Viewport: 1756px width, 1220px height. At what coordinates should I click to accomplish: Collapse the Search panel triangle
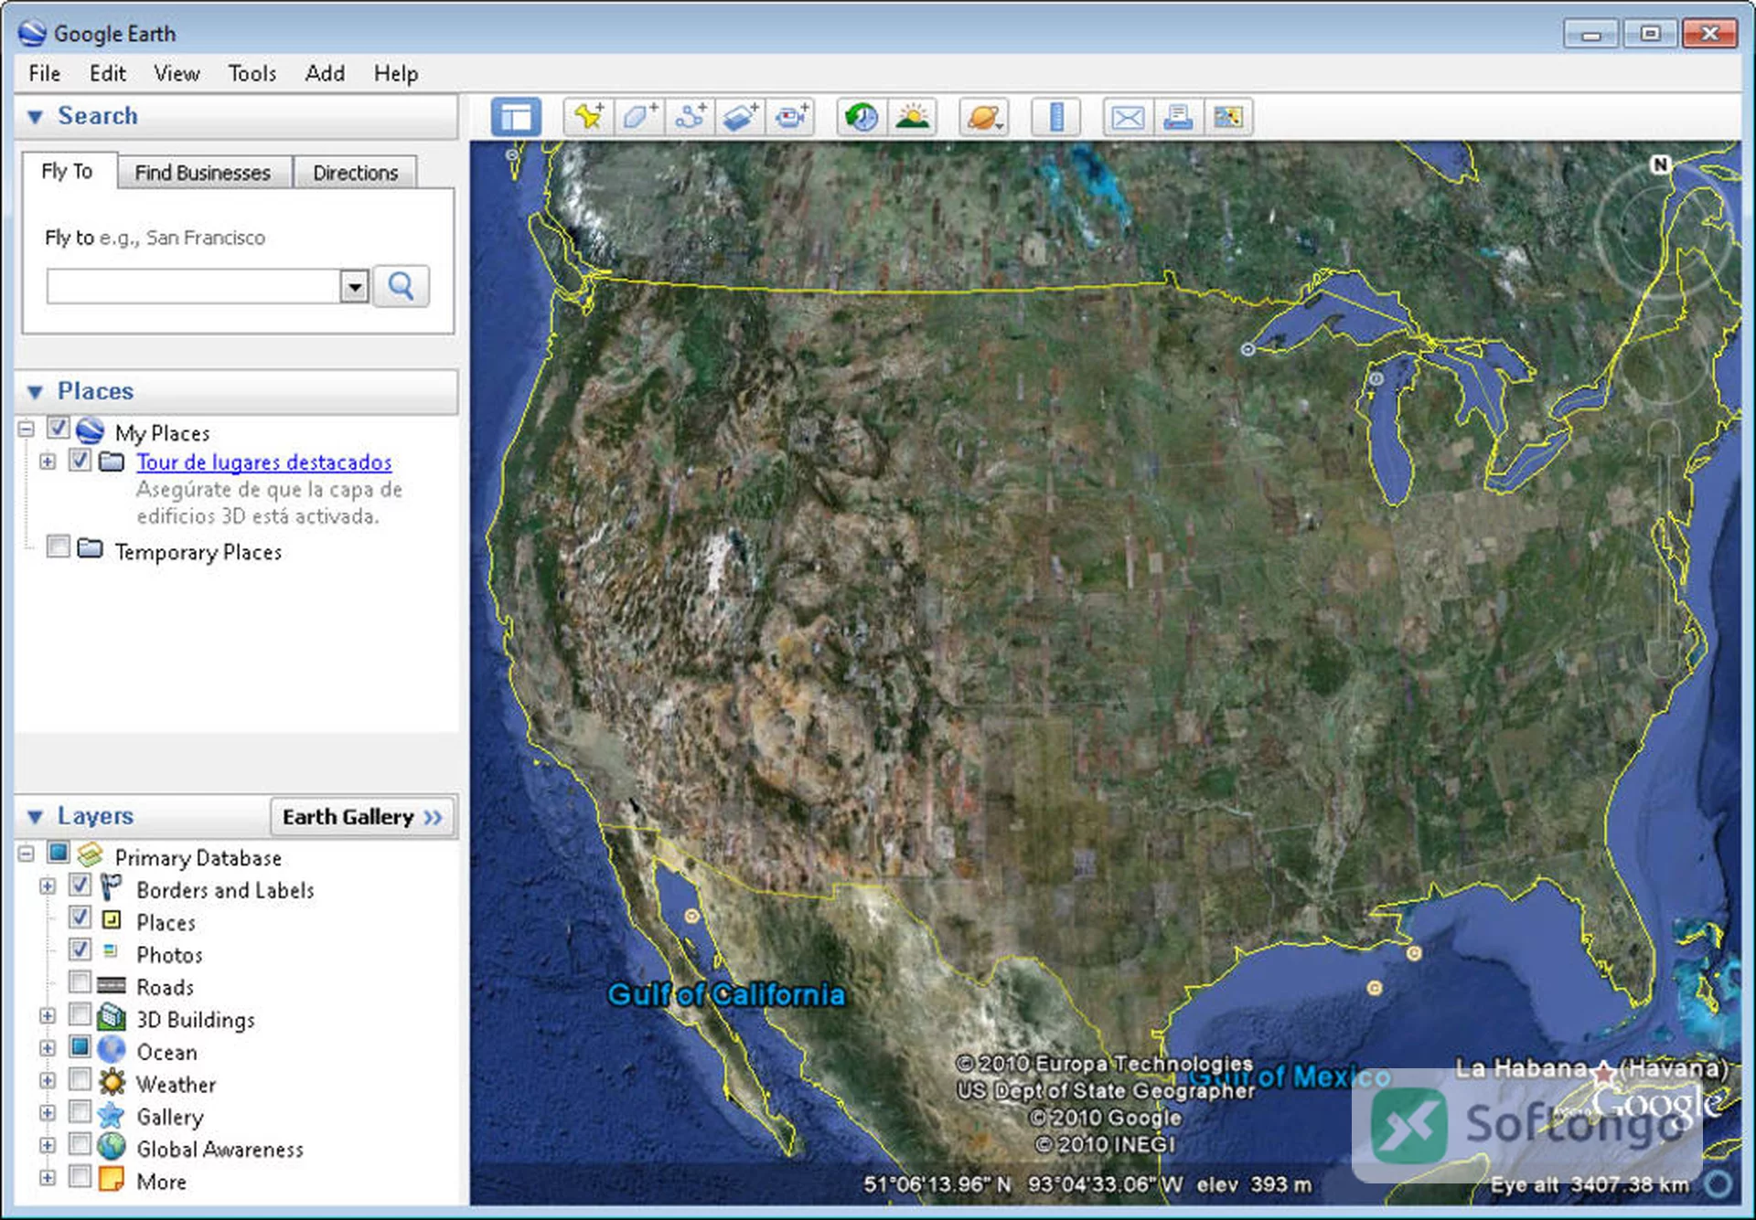(36, 117)
